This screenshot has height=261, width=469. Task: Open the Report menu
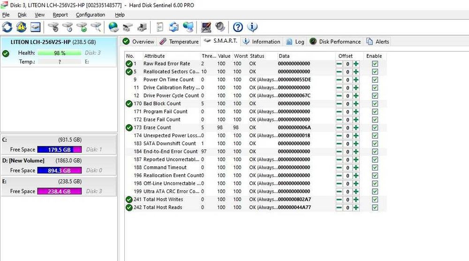[60, 15]
